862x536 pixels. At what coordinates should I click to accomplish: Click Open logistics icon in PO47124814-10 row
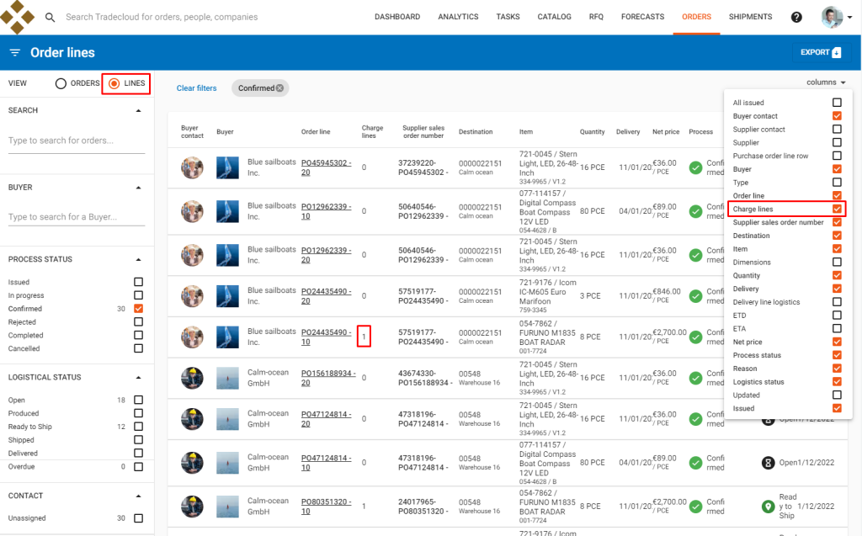click(768, 463)
